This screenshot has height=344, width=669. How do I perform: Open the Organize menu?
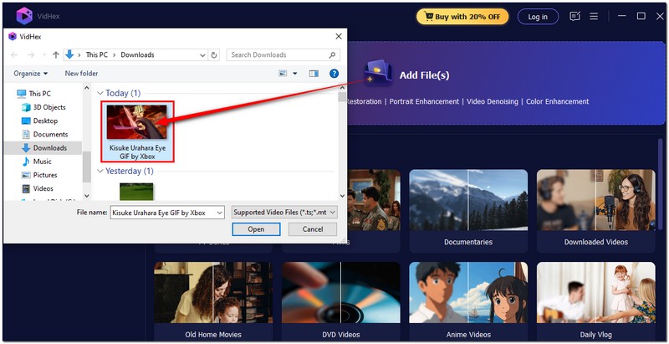pos(31,74)
